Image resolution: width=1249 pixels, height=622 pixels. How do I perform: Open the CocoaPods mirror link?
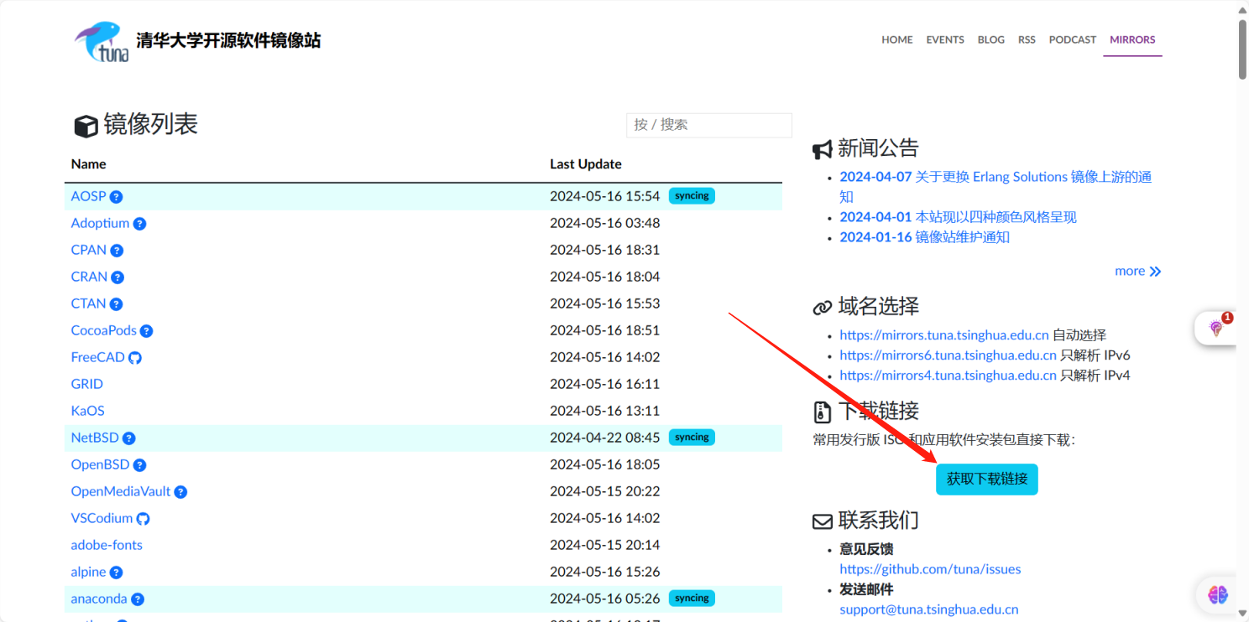[103, 330]
